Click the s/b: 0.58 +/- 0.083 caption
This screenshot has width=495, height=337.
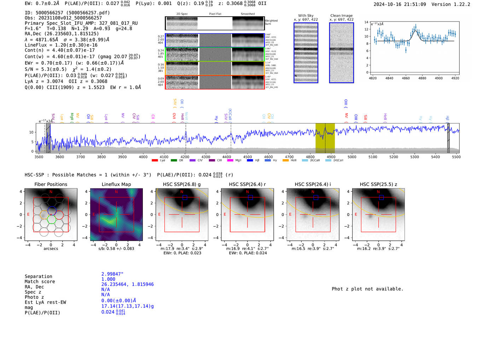[x=116, y=249]
